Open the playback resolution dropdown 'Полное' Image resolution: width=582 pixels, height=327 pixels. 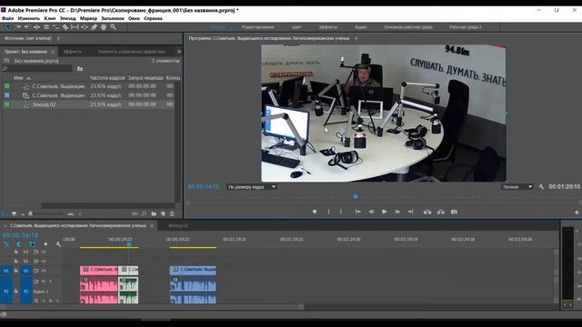pos(517,187)
